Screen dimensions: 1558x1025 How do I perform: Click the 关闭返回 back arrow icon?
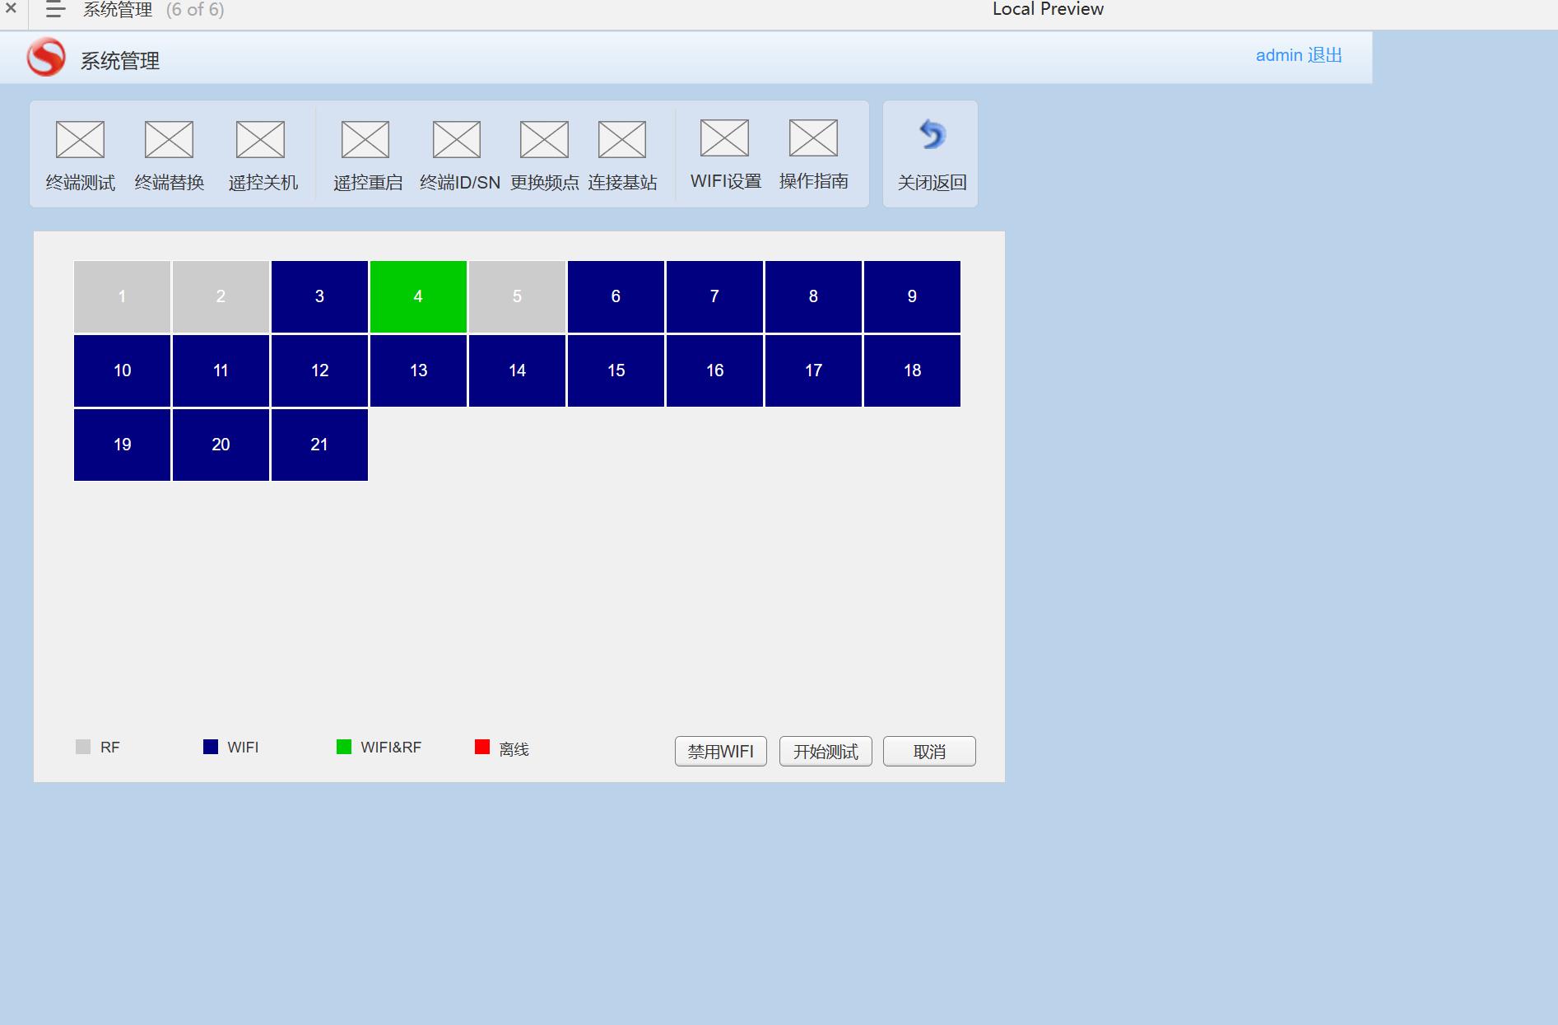(x=932, y=134)
